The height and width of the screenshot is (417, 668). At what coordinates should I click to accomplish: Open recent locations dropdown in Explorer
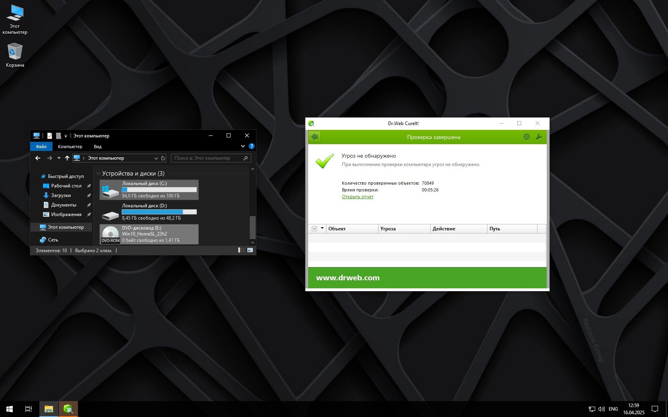(59, 158)
